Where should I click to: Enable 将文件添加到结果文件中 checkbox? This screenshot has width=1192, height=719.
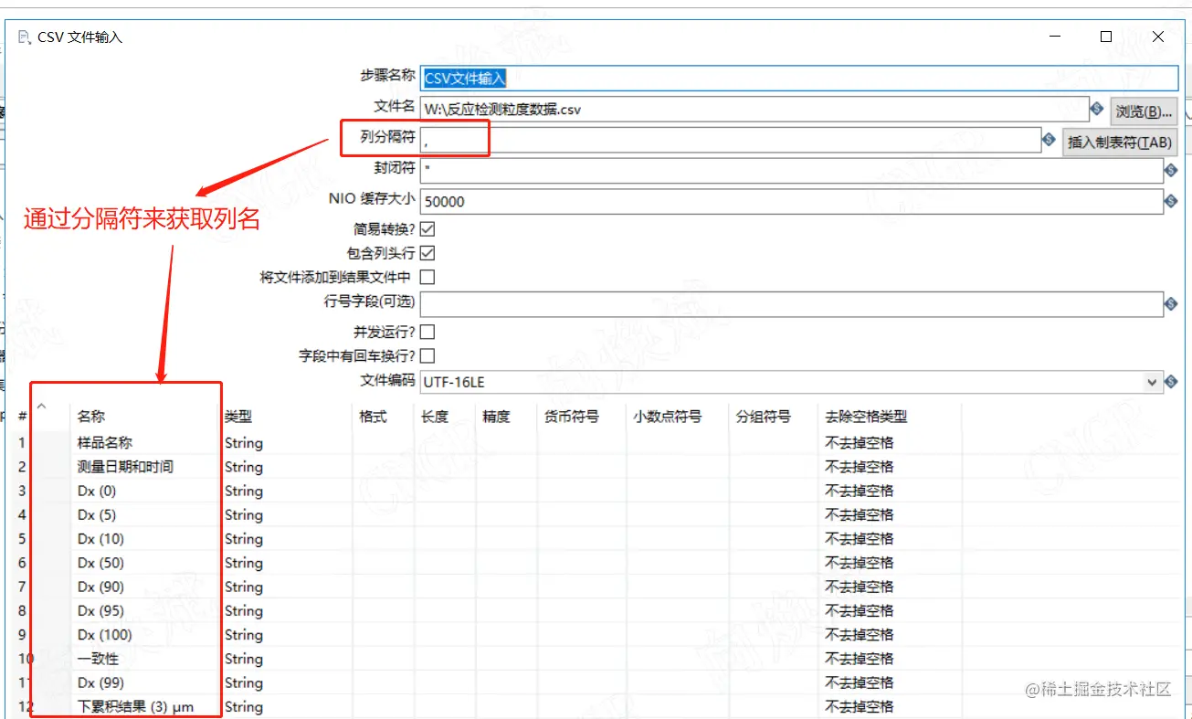427,277
